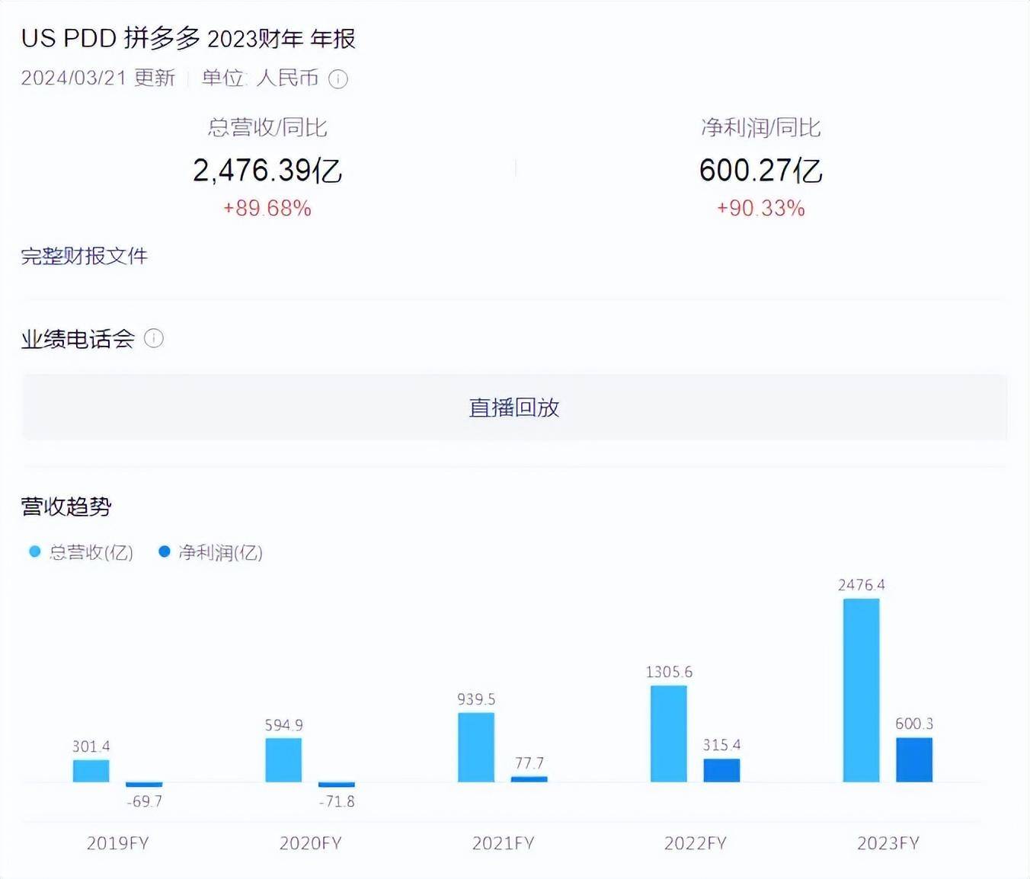Click the info icon beside 业绩电话会

(x=154, y=338)
